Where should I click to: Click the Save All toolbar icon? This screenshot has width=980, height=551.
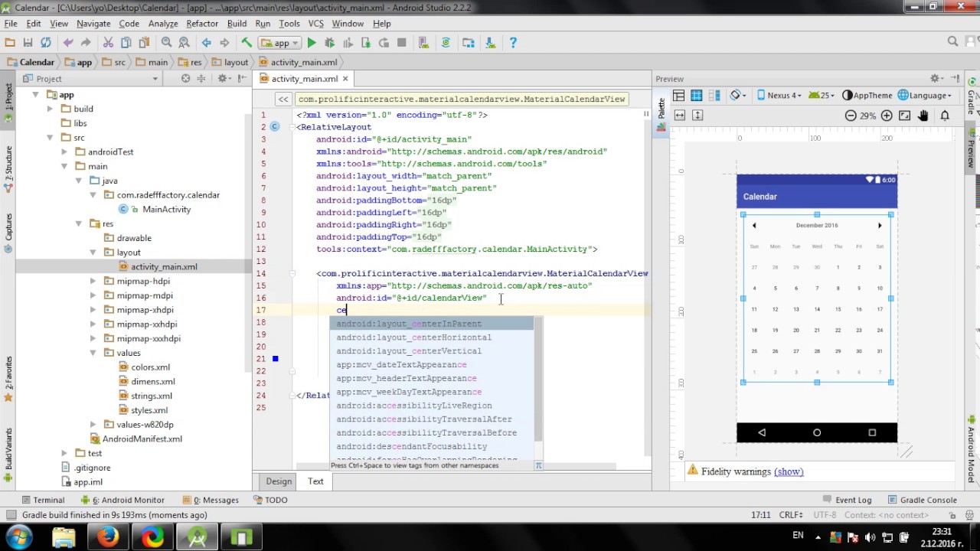pos(28,43)
